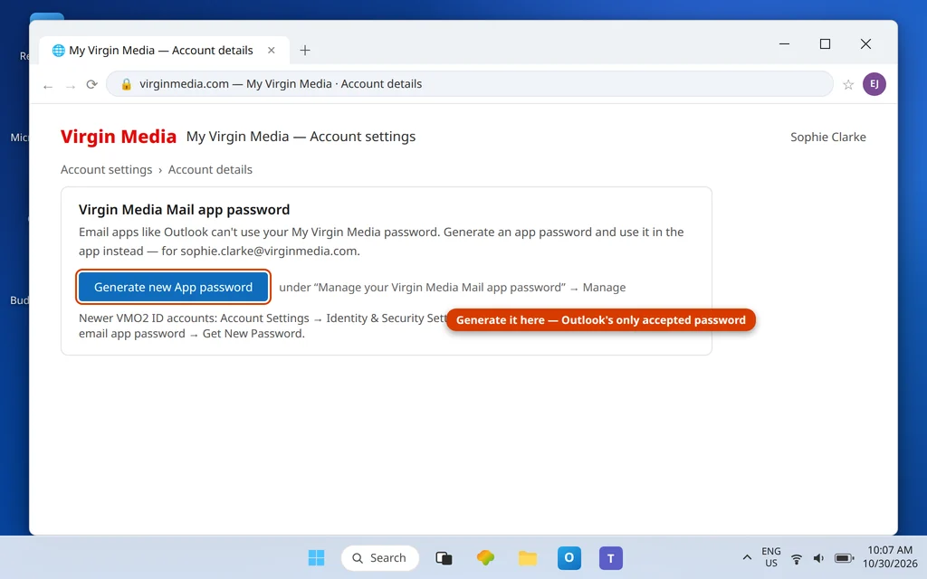Show hidden system tray icons
This screenshot has width=927, height=579.
(x=747, y=557)
